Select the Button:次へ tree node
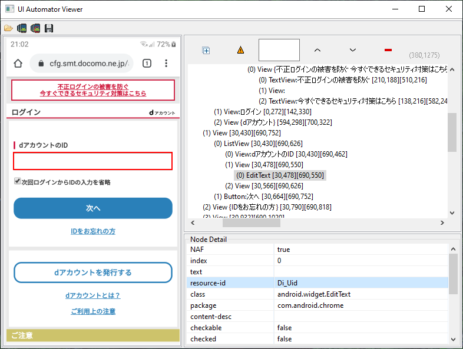The image size is (463, 349). tap(263, 197)
